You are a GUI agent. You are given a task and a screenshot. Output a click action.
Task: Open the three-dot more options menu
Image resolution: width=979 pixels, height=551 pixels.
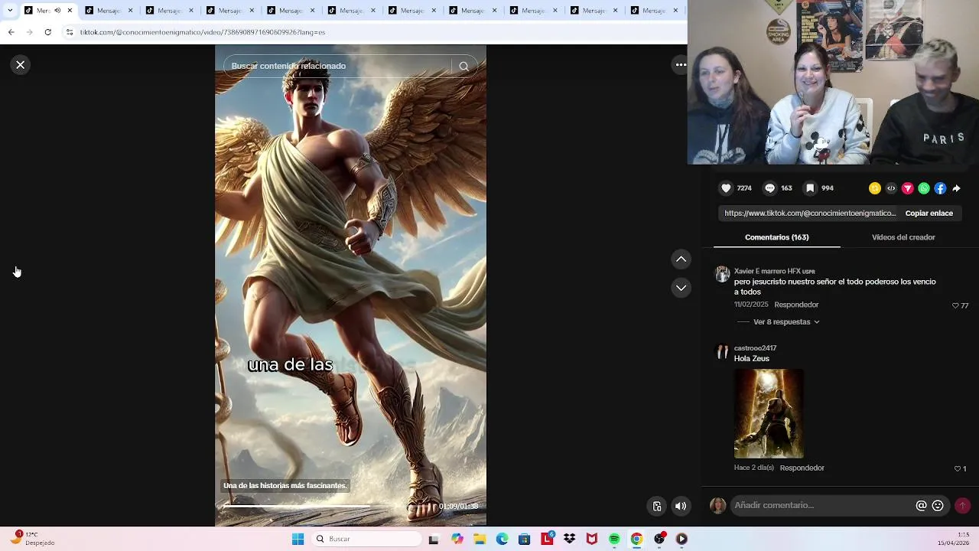[x=681, y=65]
